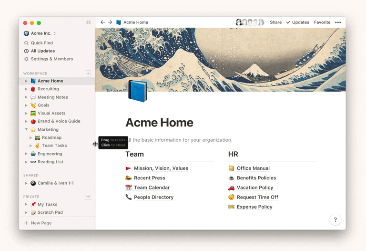Open the Recent Press link
Viewport: 366px width, 251px height.
pyautogui.click(x=149, y=178)
